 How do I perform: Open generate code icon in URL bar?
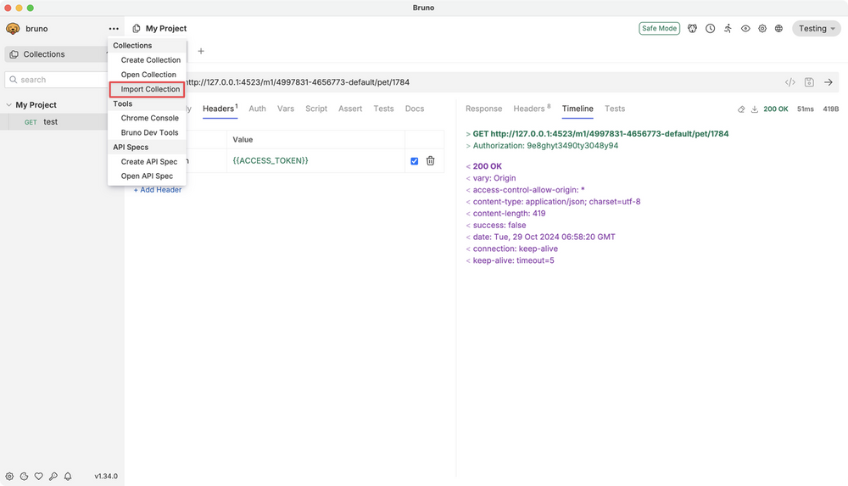click(789, 82)
